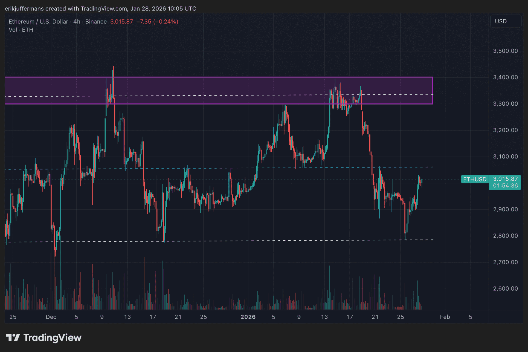The image size is (528, 352).
Task: Click the TradingView wordmark text at bottom
Action: click(x=52, y=337)
